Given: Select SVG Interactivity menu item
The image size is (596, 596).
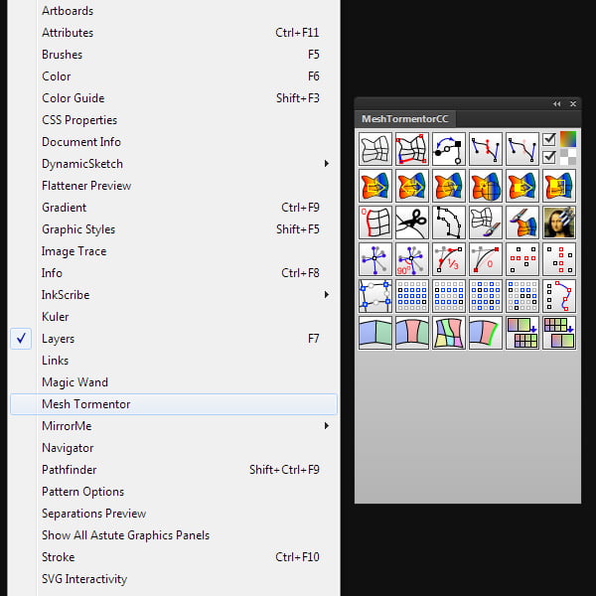Looking at the screenshot, I should [174, 579].
